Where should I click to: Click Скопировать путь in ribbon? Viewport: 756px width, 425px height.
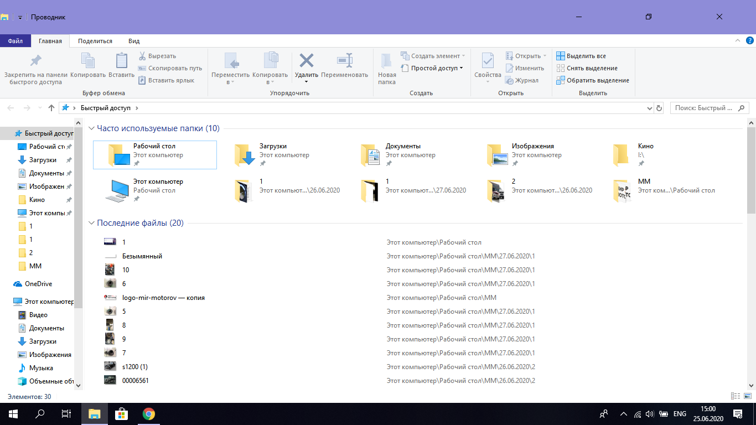[170, 68]
